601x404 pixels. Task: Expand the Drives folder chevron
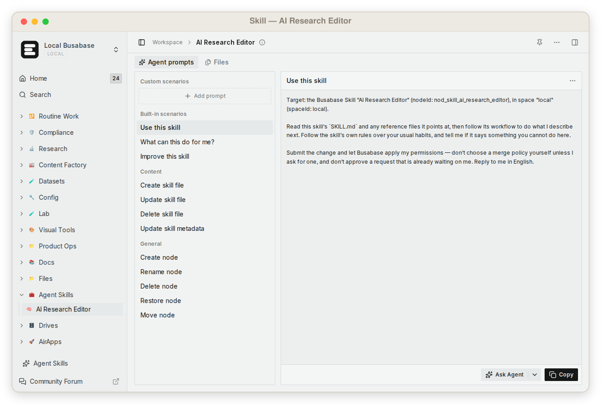pos(22,326)
